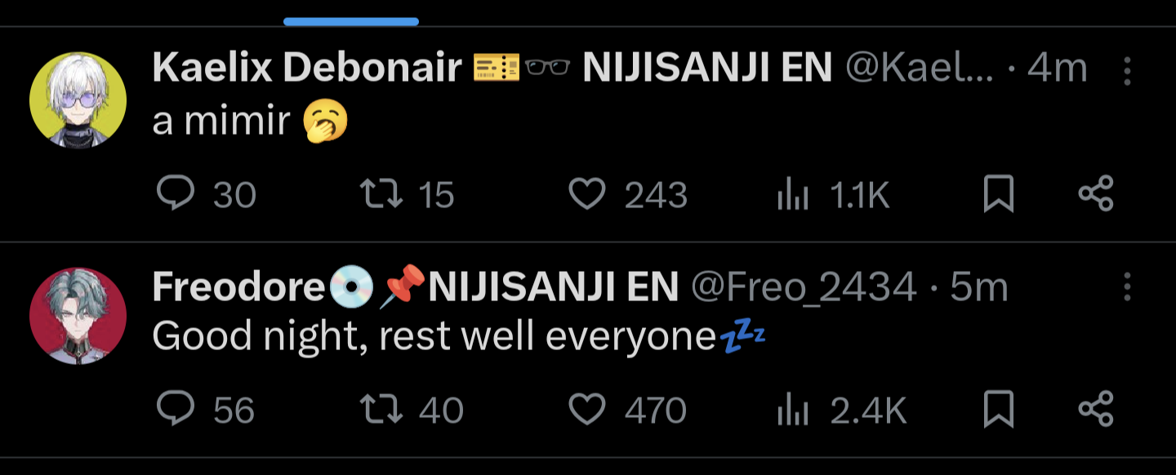
Task: Like Freodore's good night tweet
Action: click(x=627, y=410)
